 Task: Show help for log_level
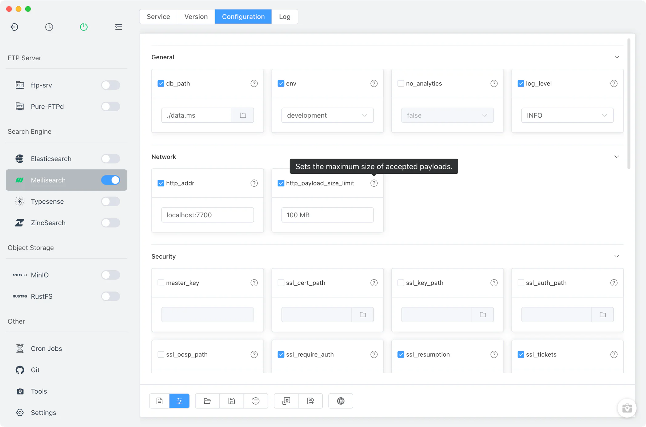pos(614,84)
